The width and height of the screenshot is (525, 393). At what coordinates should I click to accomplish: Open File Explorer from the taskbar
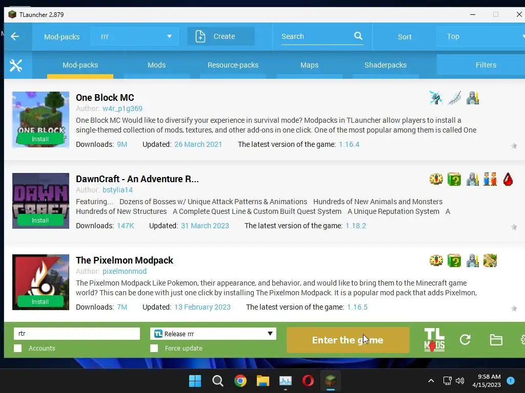[x=263, y=381]
